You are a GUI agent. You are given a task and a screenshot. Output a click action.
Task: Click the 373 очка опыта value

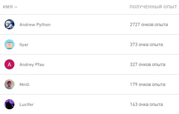tap(146, 45)
